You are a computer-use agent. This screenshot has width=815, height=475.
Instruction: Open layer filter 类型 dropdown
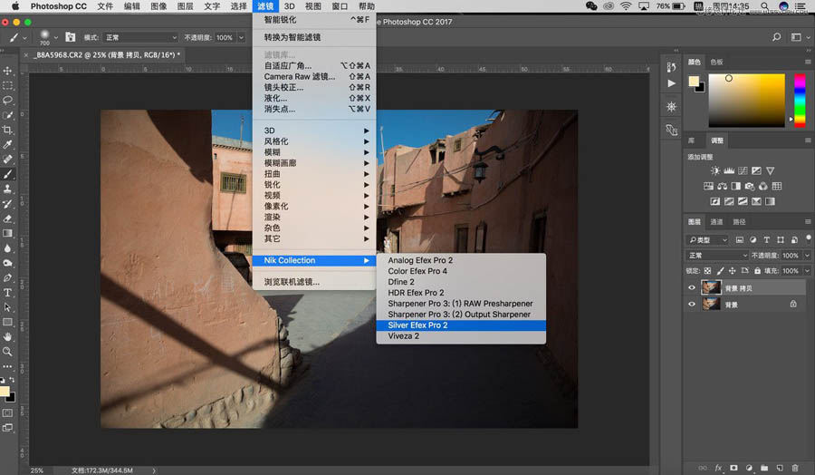click(x=707, y=240)
